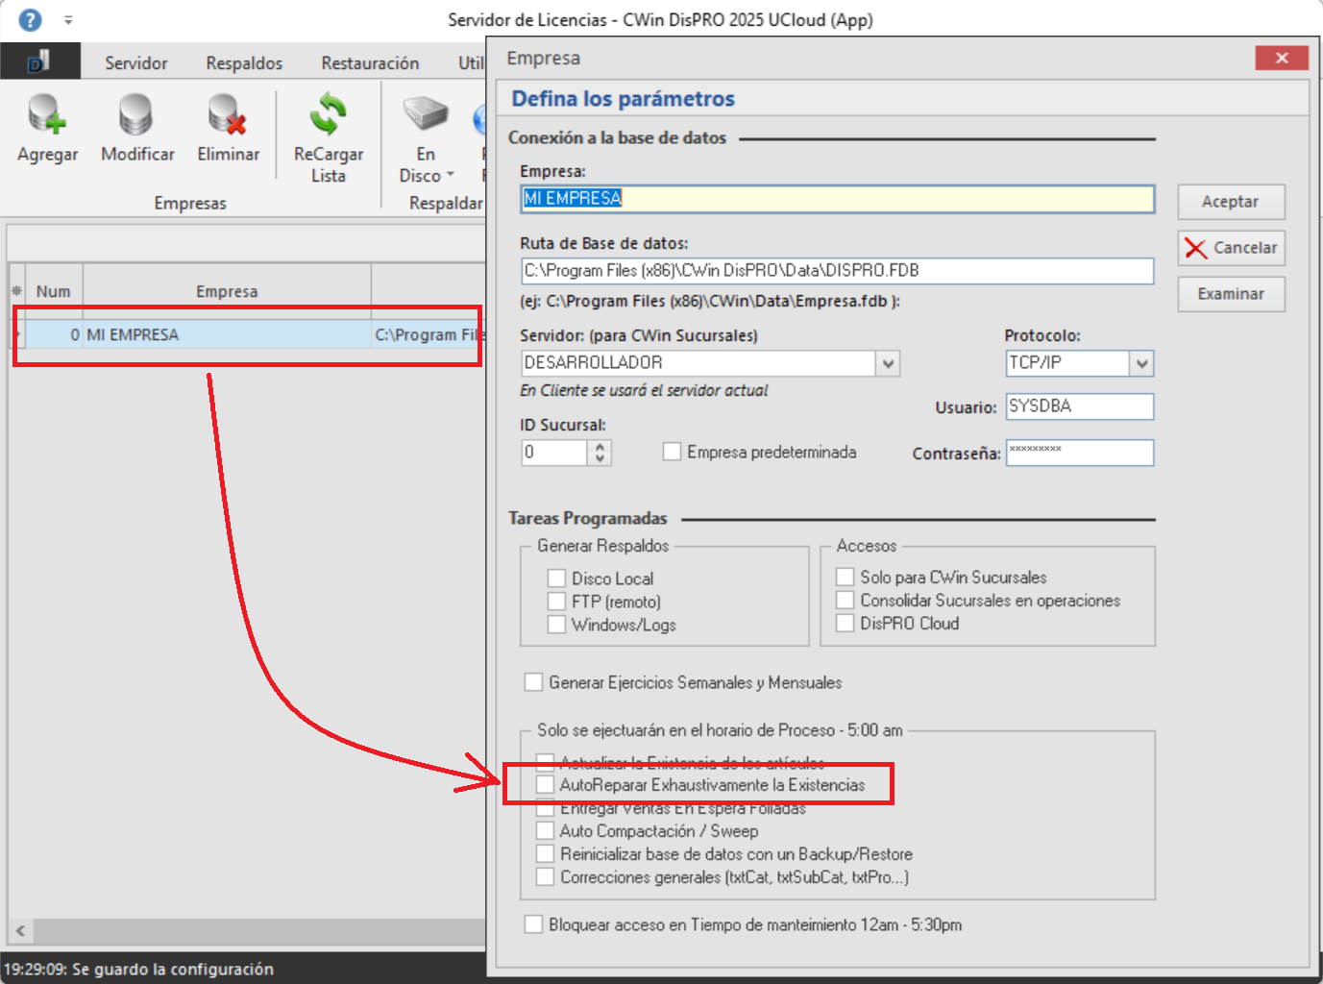Switch to the Restauración tab

(370, 63)
